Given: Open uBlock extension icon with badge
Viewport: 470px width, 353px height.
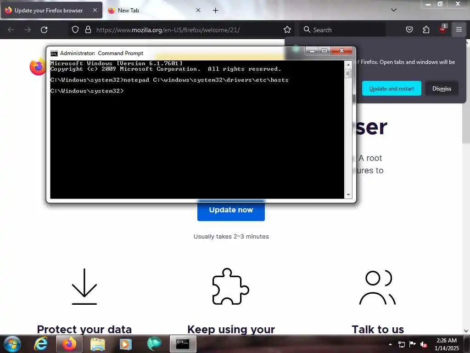Looking at the screenshot, I should (x=443, y=29).
